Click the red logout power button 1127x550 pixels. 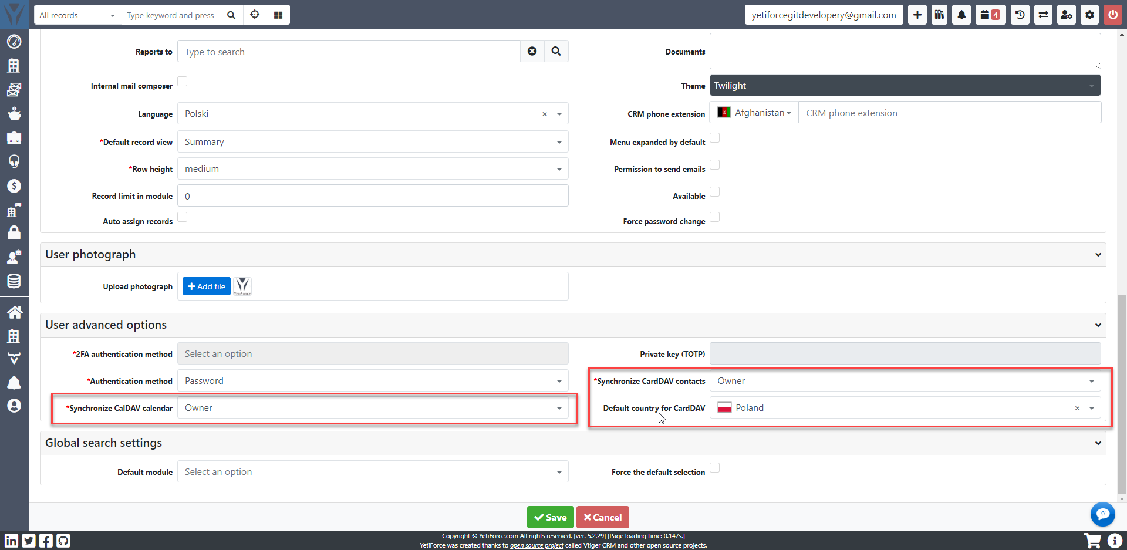1113,15
